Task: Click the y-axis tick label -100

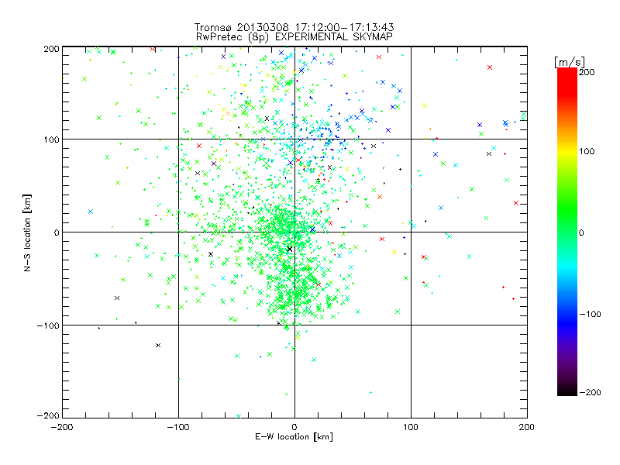Action: [x=48, y=325]
